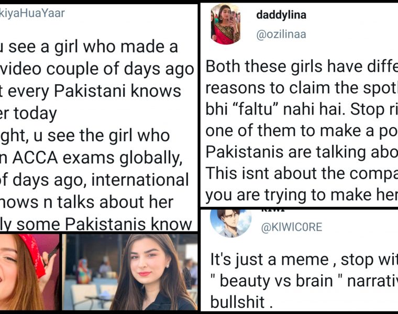Click the line 'bhi faltu nahi hai'
Screen dimensions: 398x314
302,109
